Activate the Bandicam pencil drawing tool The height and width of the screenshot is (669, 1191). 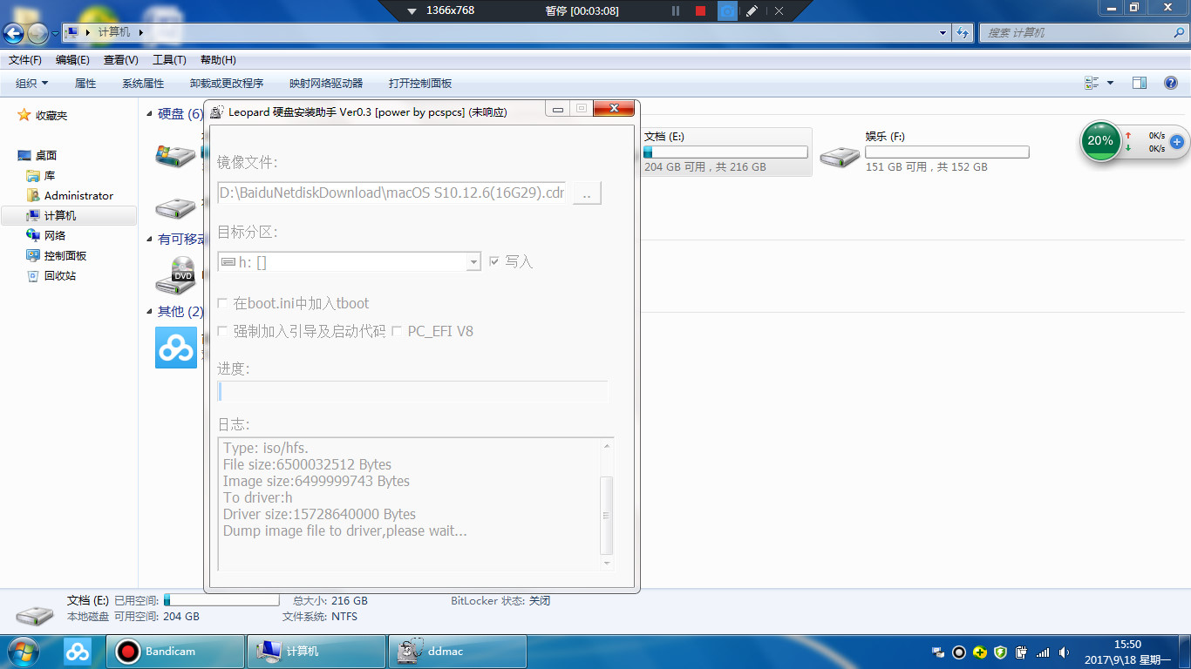752,10
